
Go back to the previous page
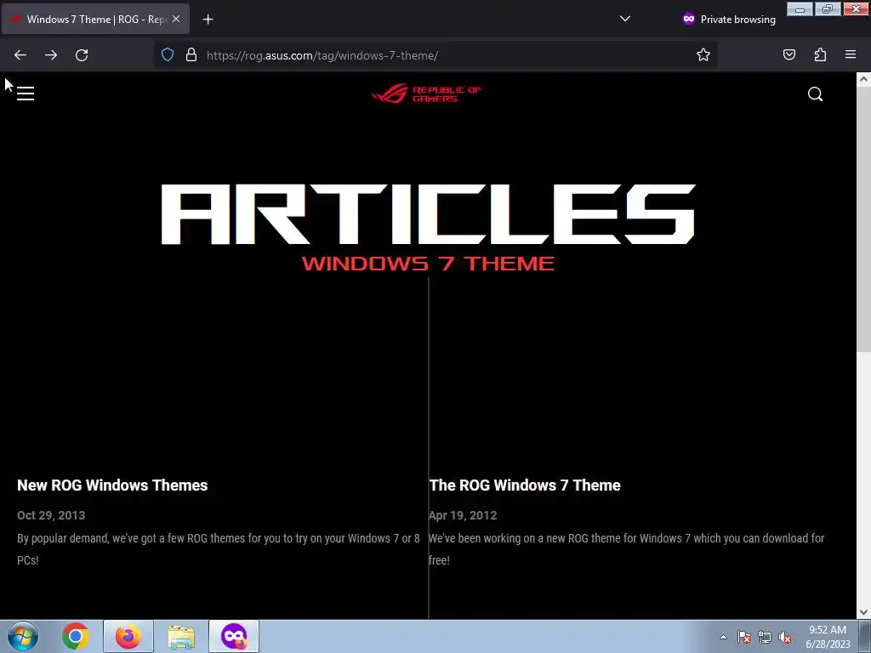point(20,55)
